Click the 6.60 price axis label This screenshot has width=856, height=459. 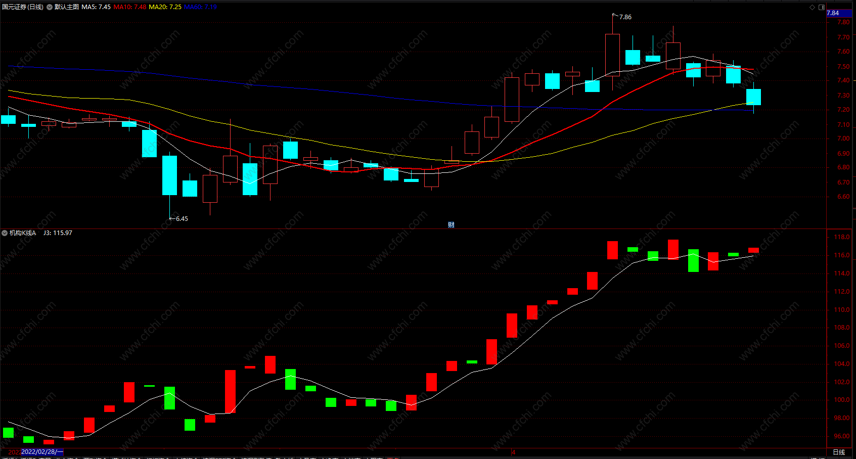click(843, 197)
